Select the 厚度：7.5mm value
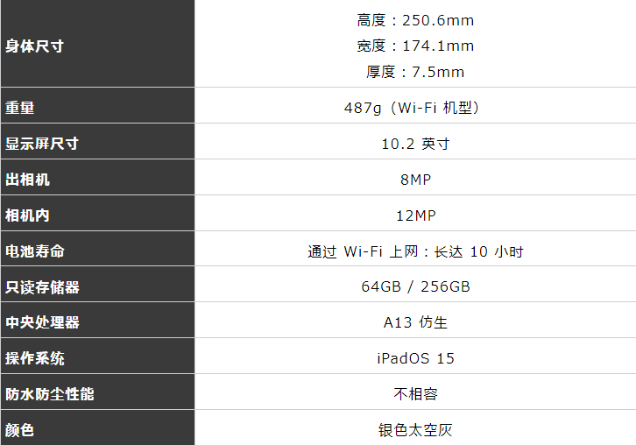636x445 pixels. 415,72
